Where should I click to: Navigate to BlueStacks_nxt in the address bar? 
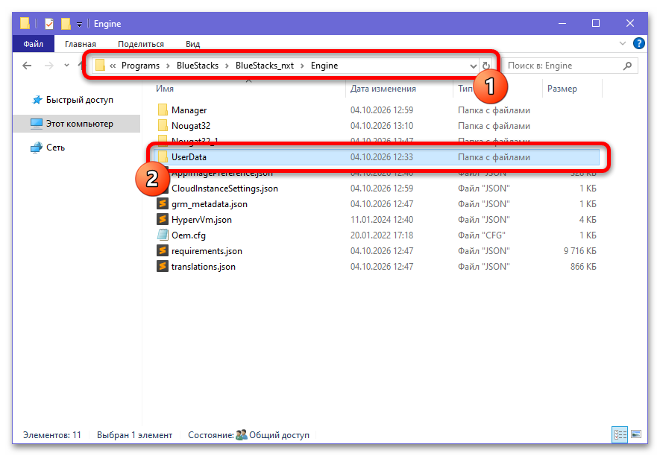pyautogui.click(x=265, y=66)
